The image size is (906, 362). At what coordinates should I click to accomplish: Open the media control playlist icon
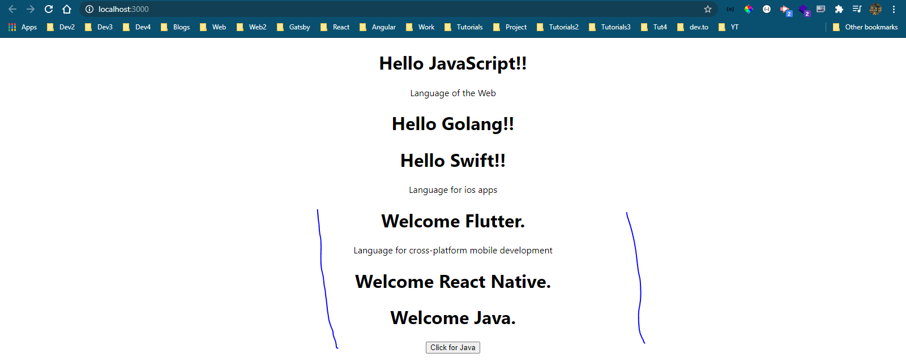(x=857, y=9)
